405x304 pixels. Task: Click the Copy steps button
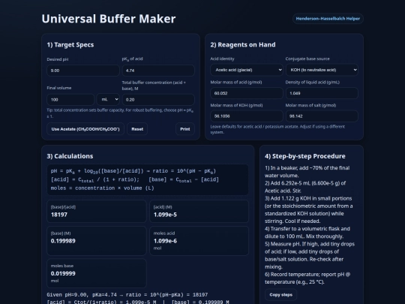(280, 295)
